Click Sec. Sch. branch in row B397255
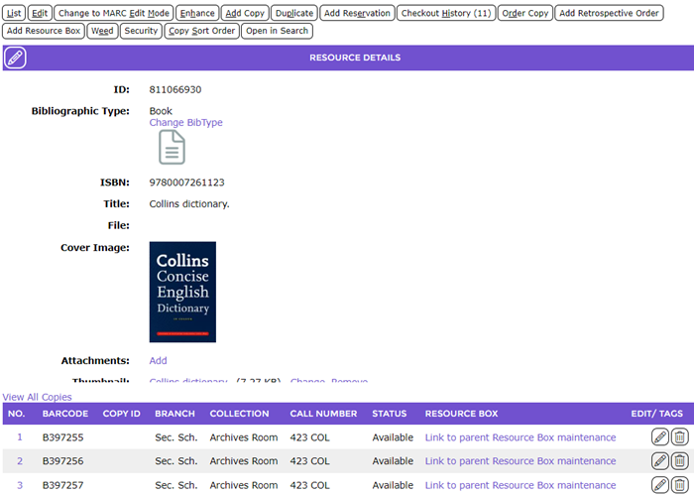 (176, 437)
